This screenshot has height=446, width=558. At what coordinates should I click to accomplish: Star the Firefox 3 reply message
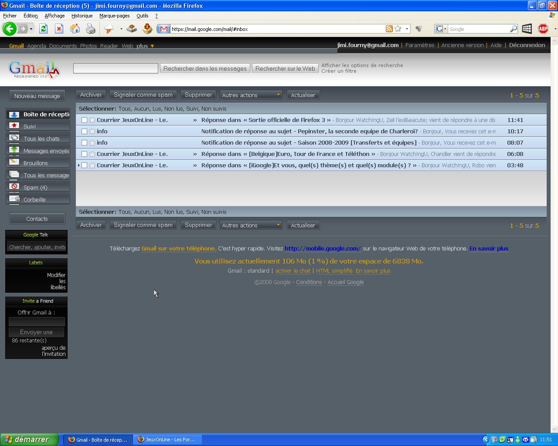pos(92,120)
